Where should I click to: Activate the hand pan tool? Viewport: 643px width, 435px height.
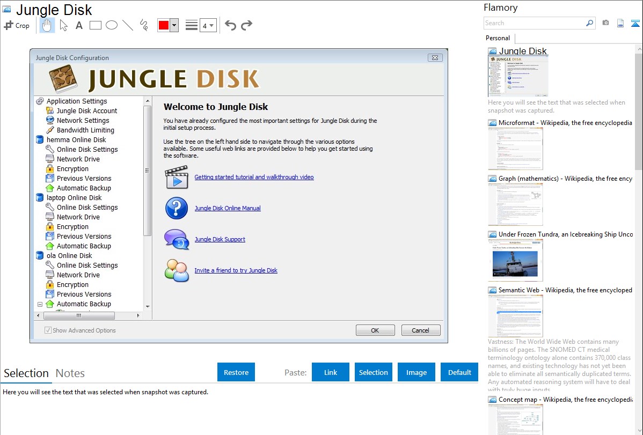click(47, 25)
